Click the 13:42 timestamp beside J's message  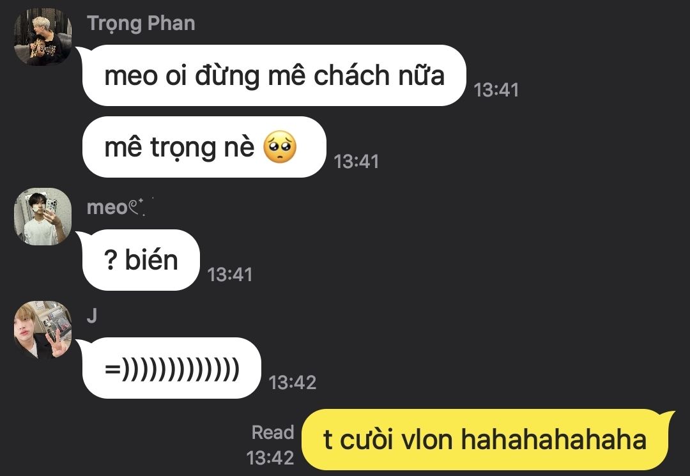coord(292,383)
